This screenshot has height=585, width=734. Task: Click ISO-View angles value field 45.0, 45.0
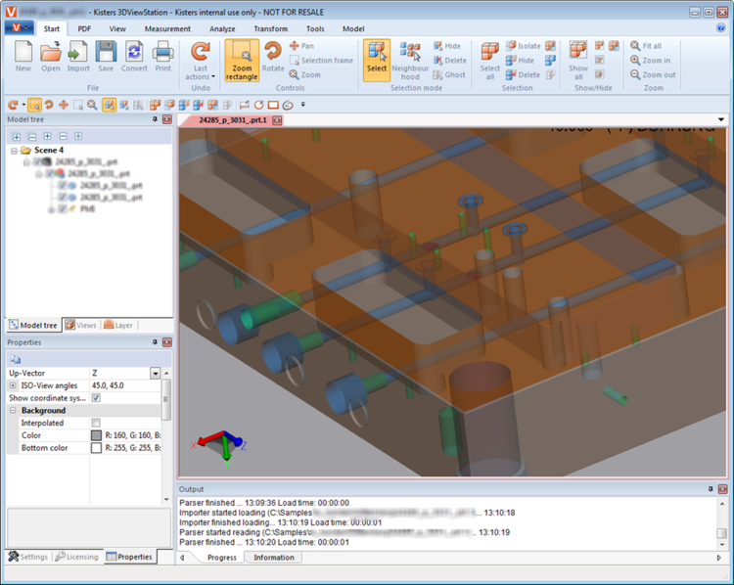click(125, 385)
